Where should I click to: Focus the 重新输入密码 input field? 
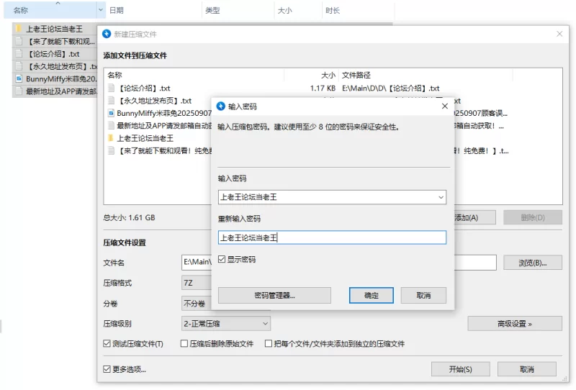coord(332,237)
